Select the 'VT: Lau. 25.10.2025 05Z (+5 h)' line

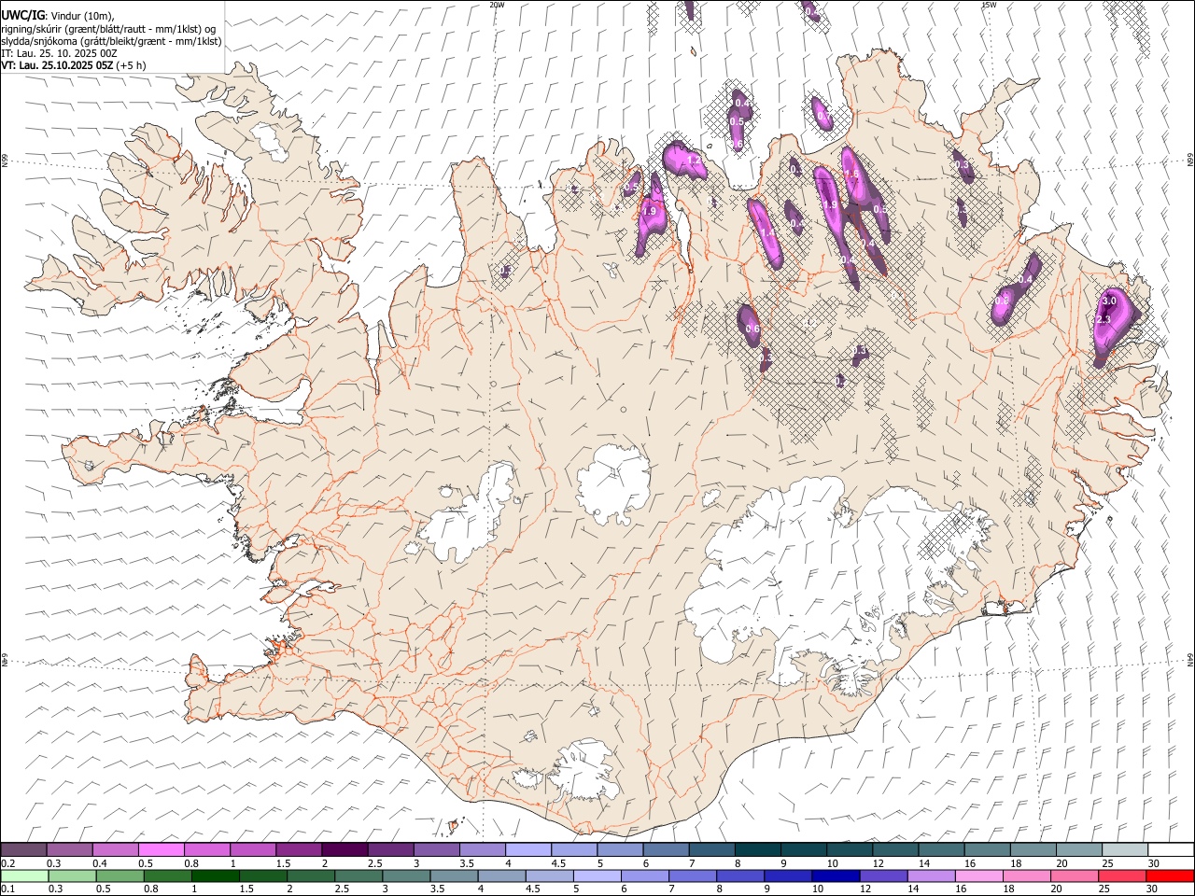tap(74, 65)
